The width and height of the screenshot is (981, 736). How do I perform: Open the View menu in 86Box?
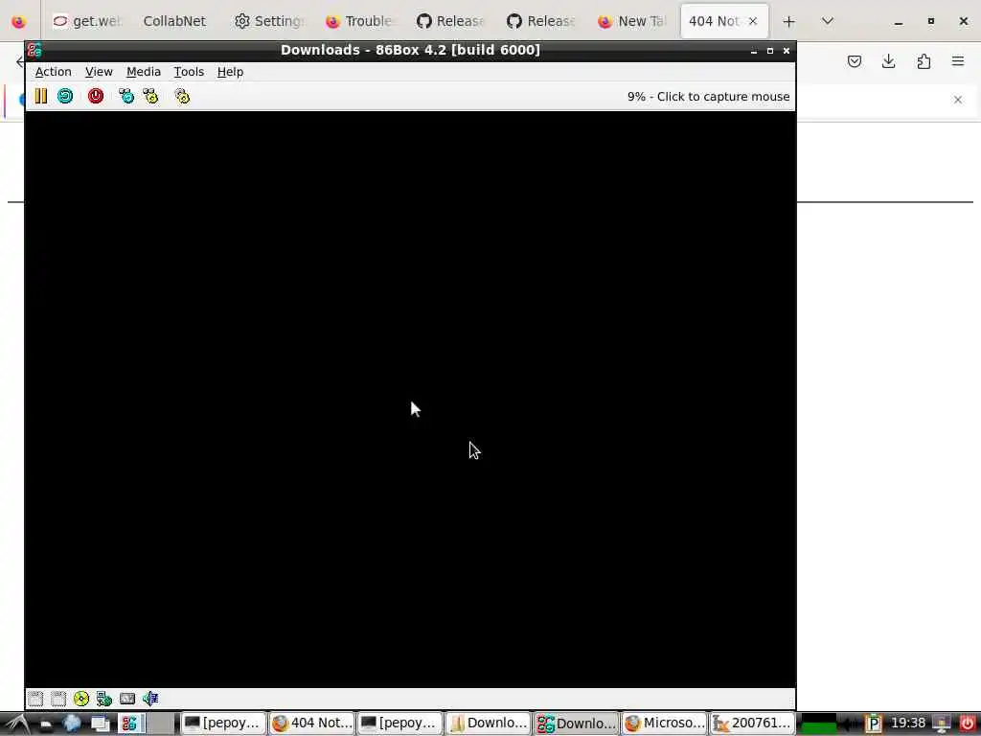tap(99, 72)
